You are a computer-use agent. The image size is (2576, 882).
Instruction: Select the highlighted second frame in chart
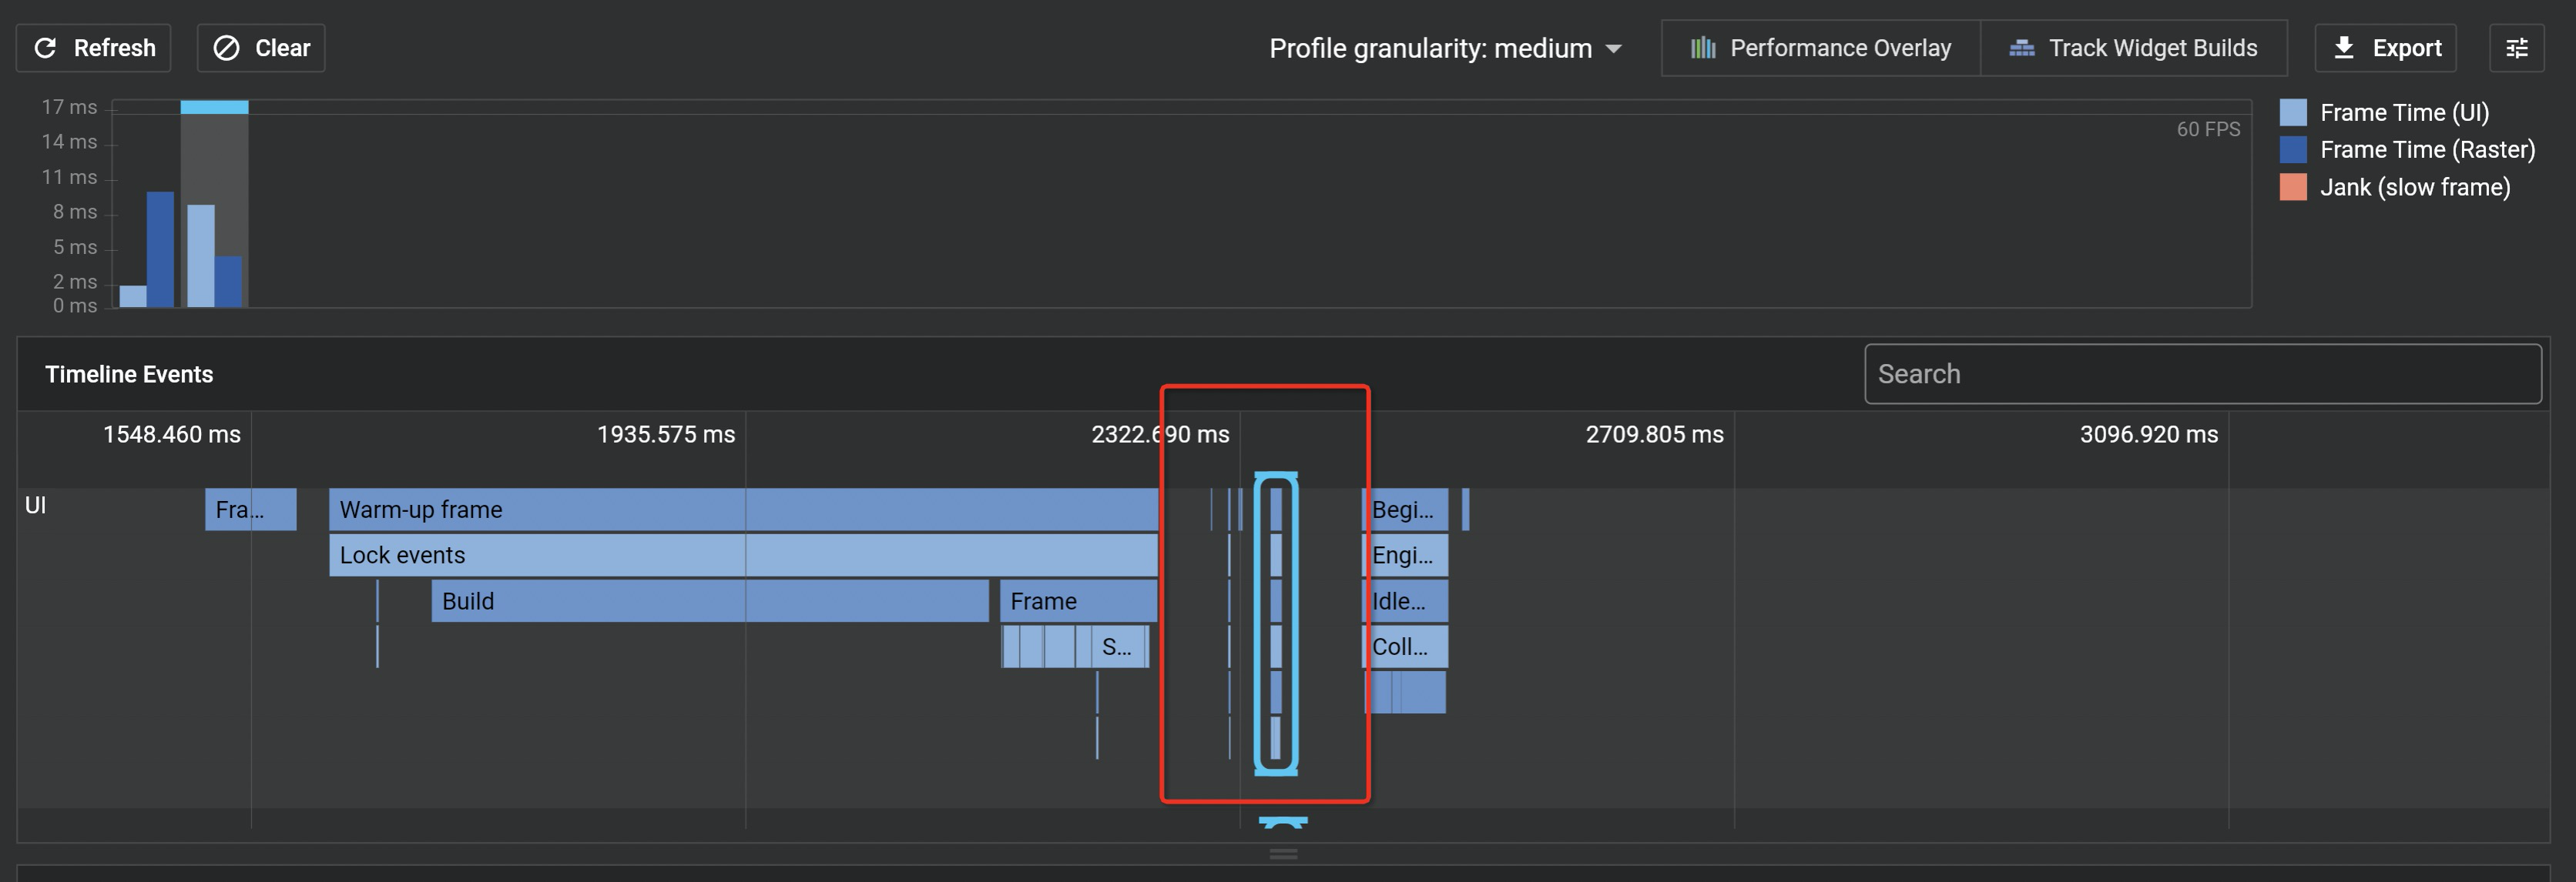coord(214,204)
